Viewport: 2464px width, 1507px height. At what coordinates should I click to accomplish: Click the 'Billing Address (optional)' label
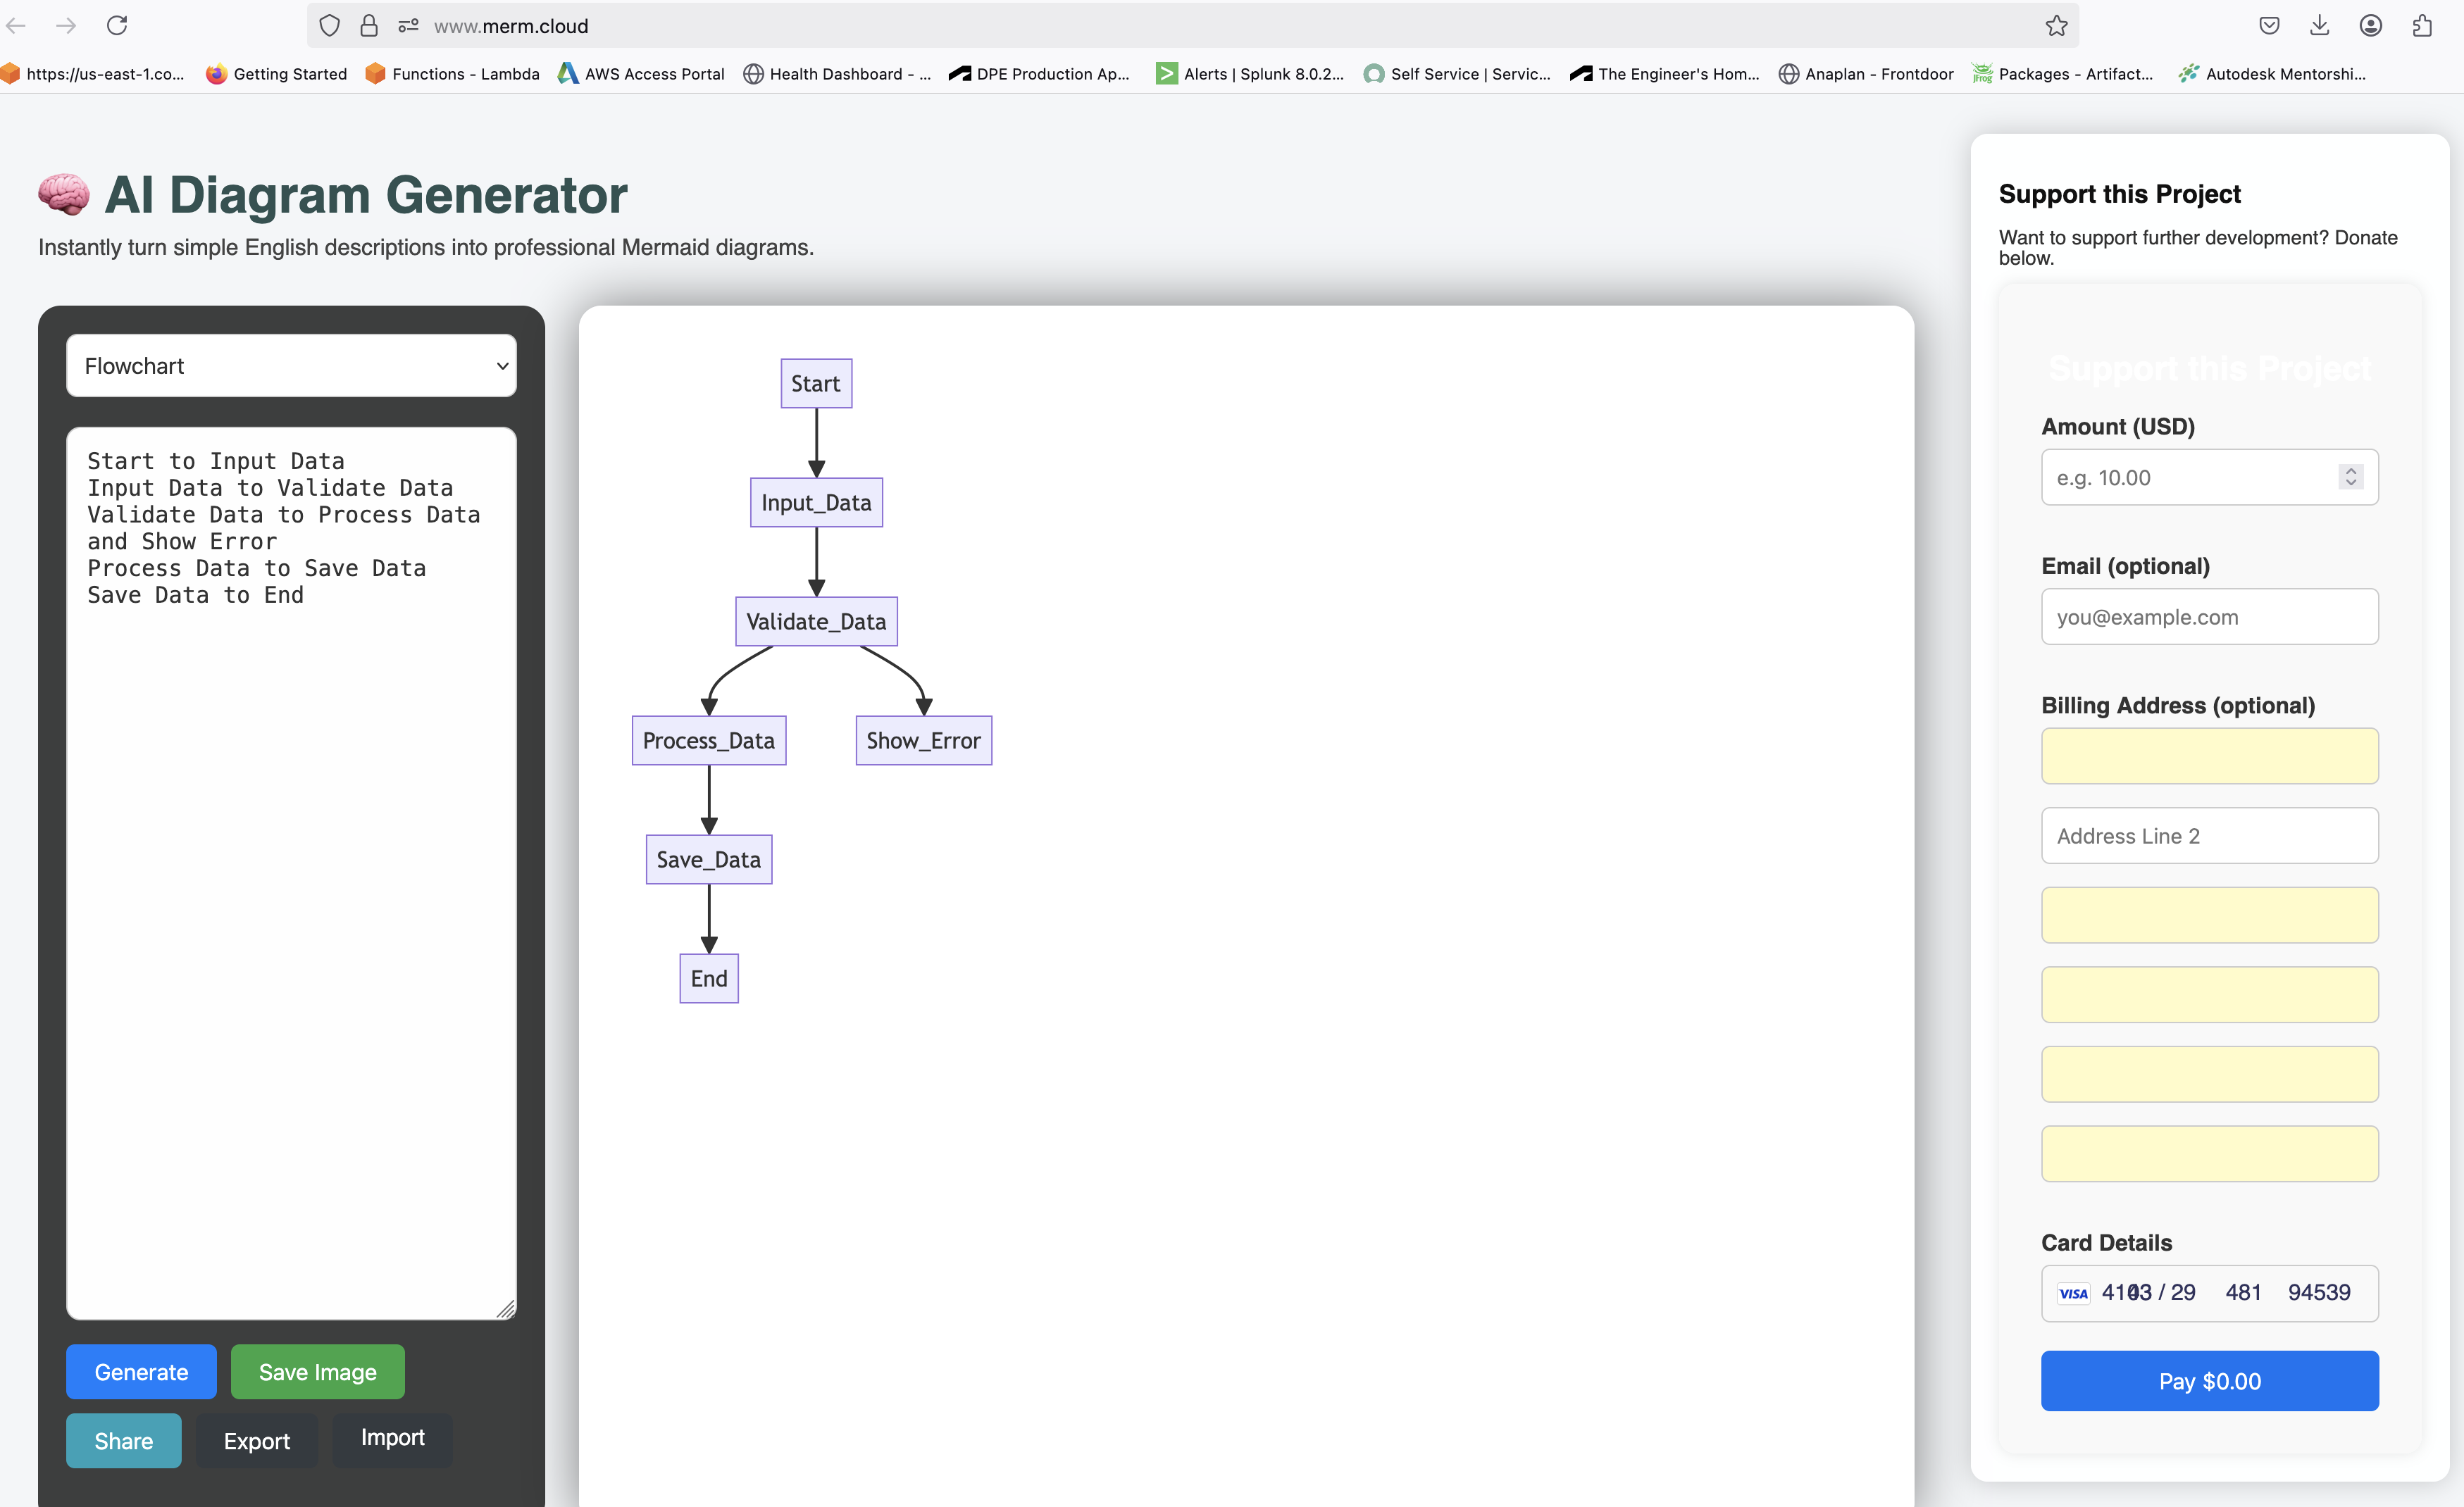point(2178,705)
